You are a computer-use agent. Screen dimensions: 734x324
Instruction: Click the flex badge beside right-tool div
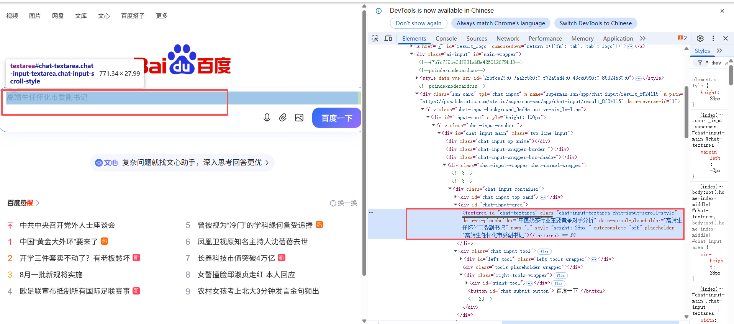558,283
